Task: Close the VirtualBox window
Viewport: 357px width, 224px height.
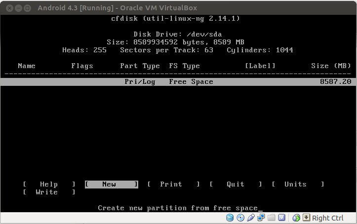Action: [9, 8]
